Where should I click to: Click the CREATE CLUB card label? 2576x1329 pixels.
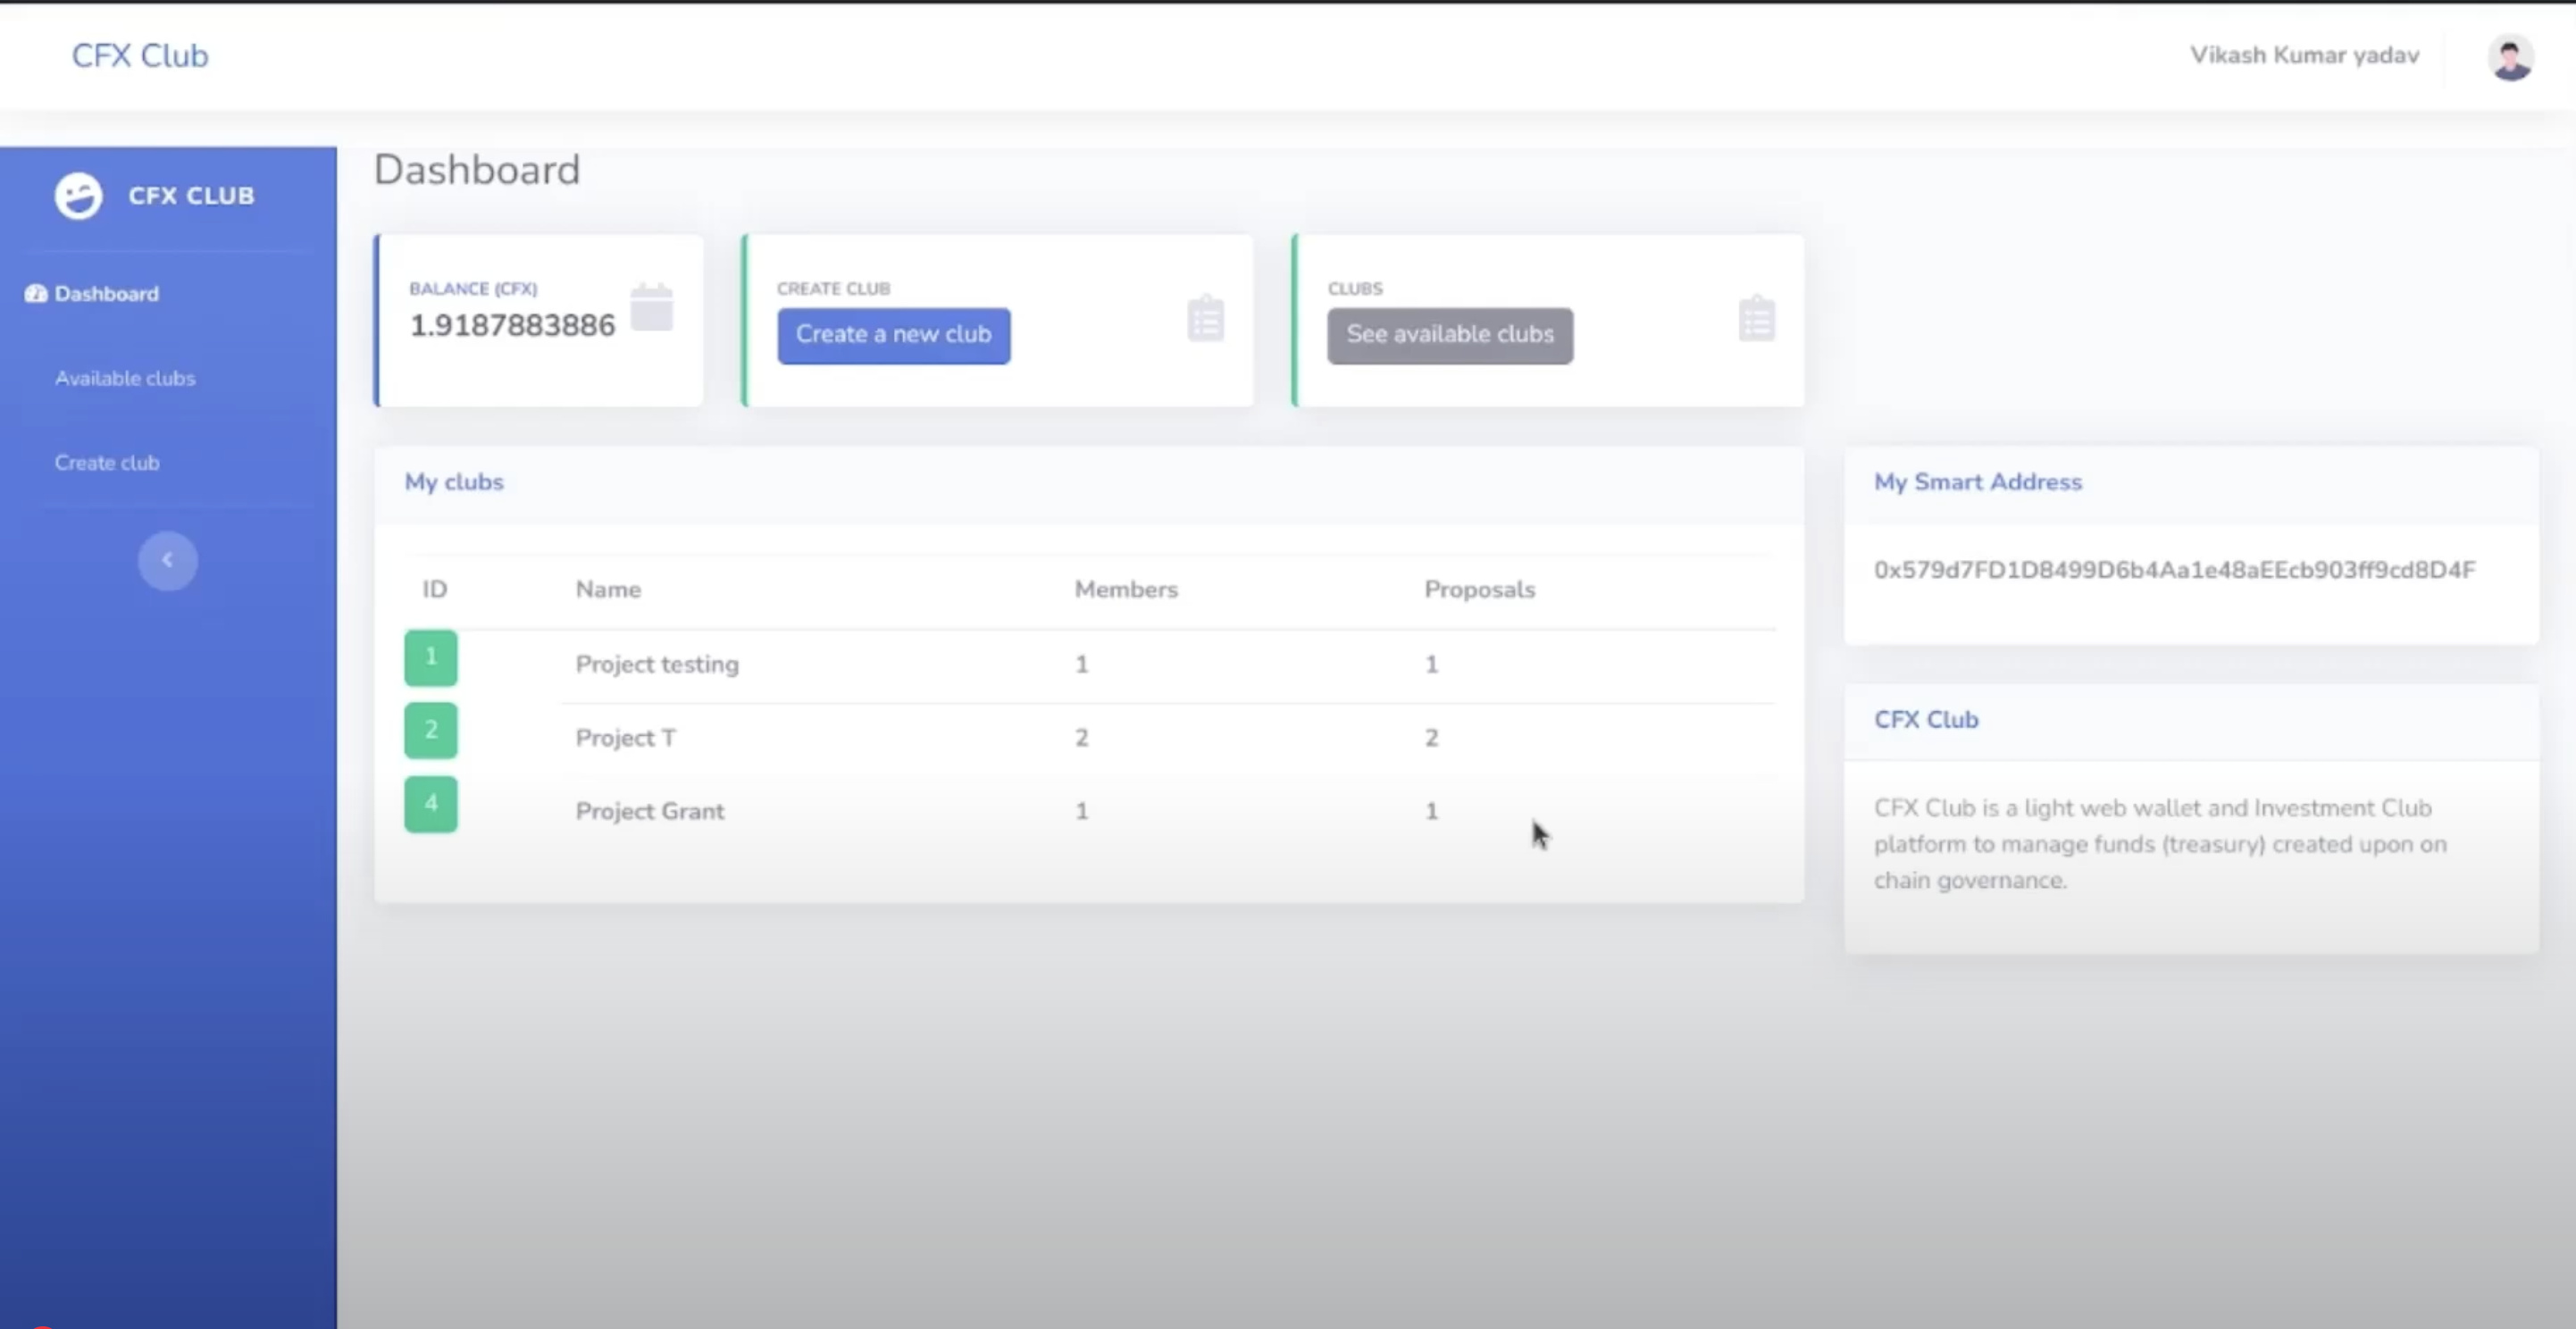click(x=834, y=289)
